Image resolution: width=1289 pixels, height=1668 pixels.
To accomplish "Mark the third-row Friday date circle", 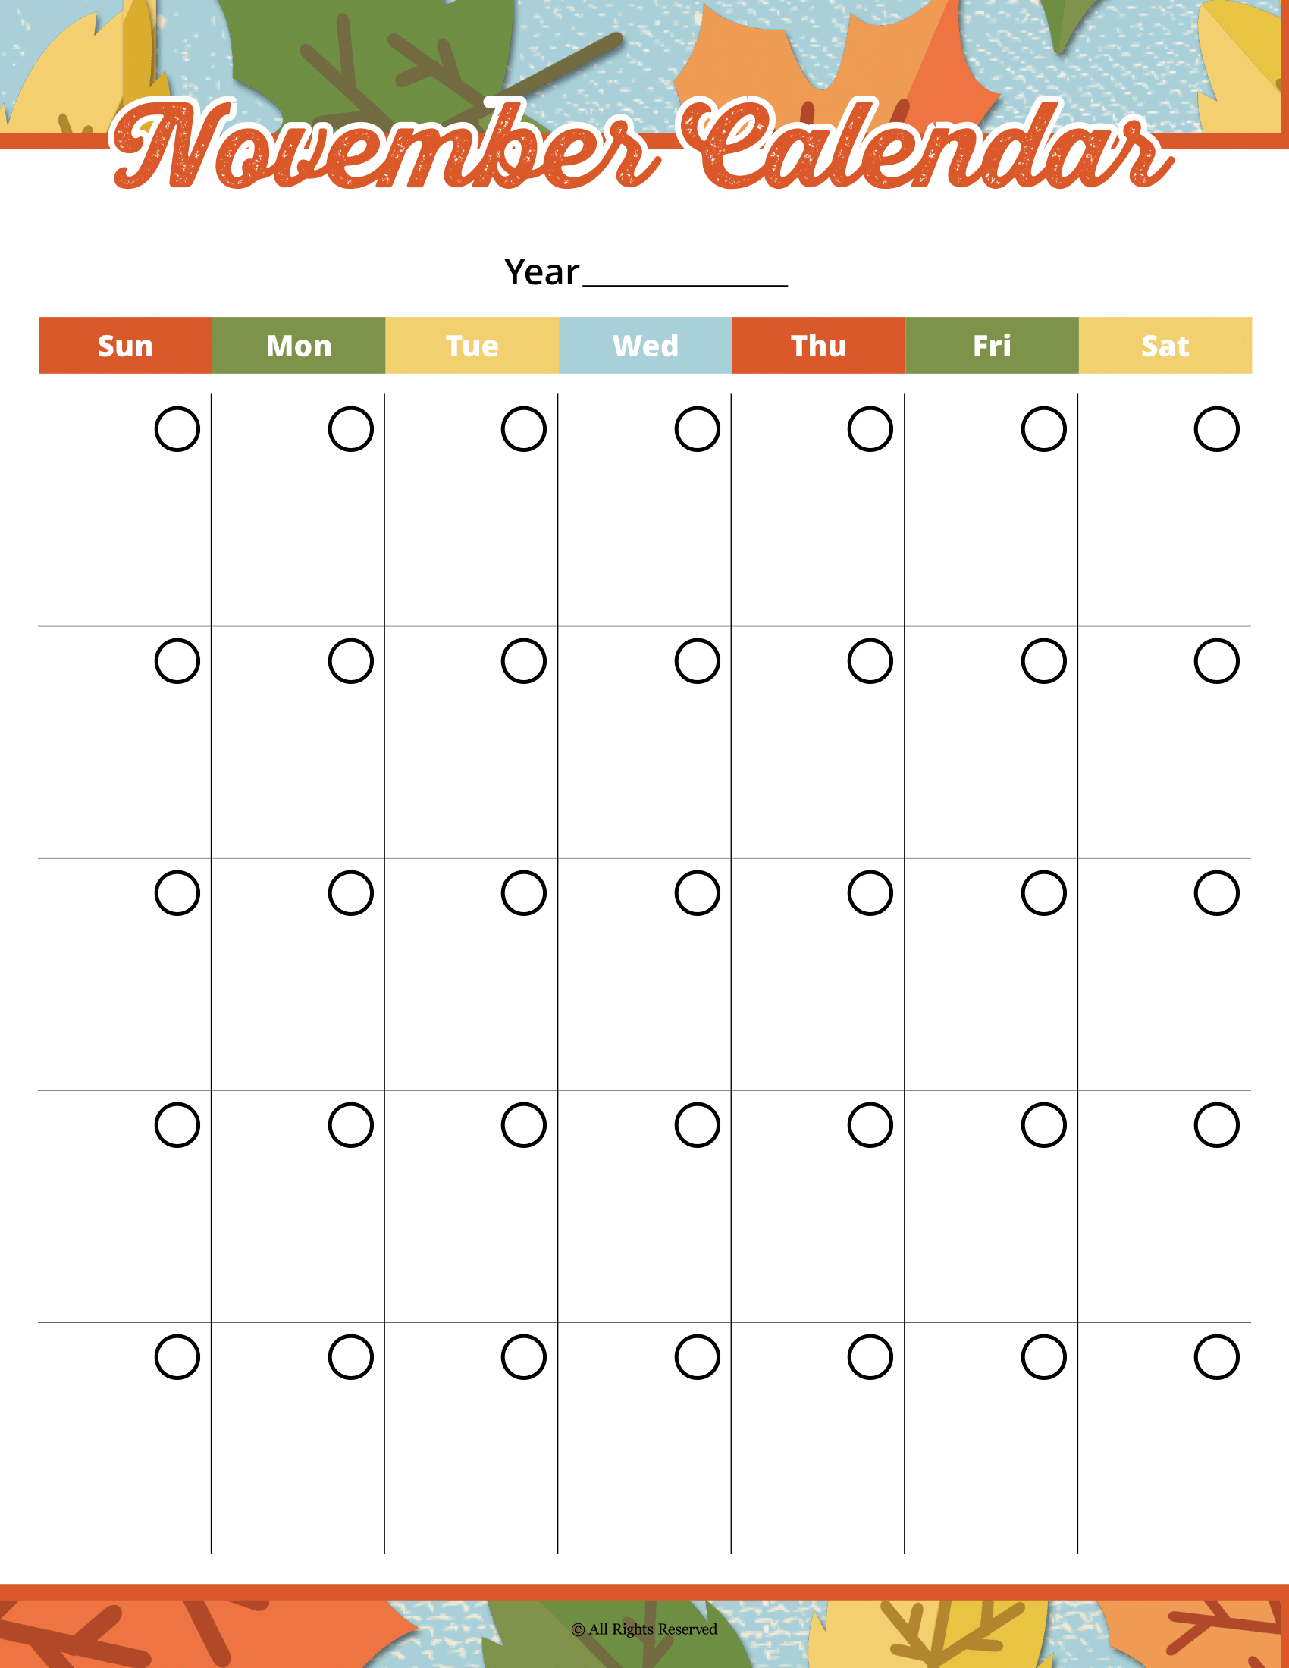I will coord(1044,893).
